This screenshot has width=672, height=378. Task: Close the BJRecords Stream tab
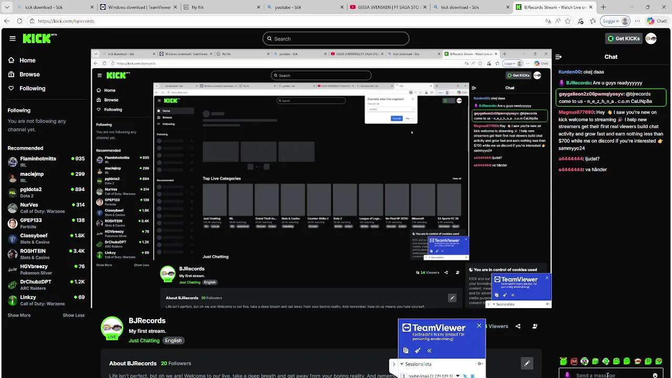591,7
